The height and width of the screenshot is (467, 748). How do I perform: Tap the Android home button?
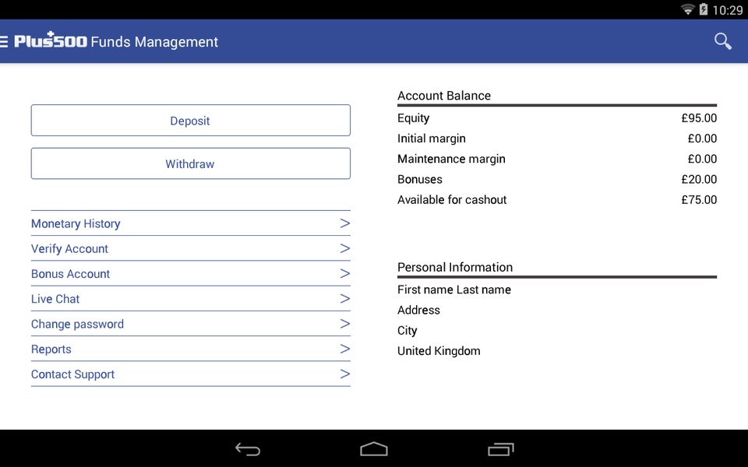tap(374, 449)
